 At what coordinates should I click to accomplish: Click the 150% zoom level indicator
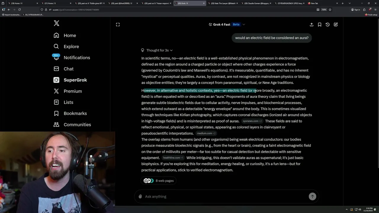coord(324,9)
